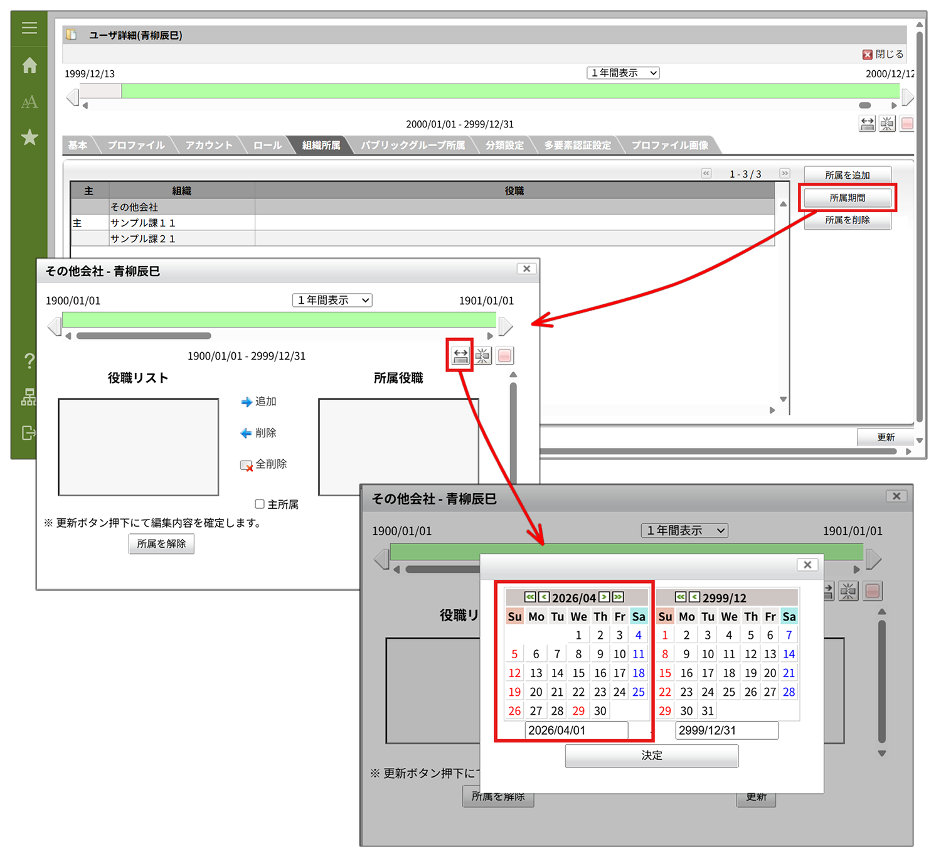Open the favorites star icon

click(29, 137)
